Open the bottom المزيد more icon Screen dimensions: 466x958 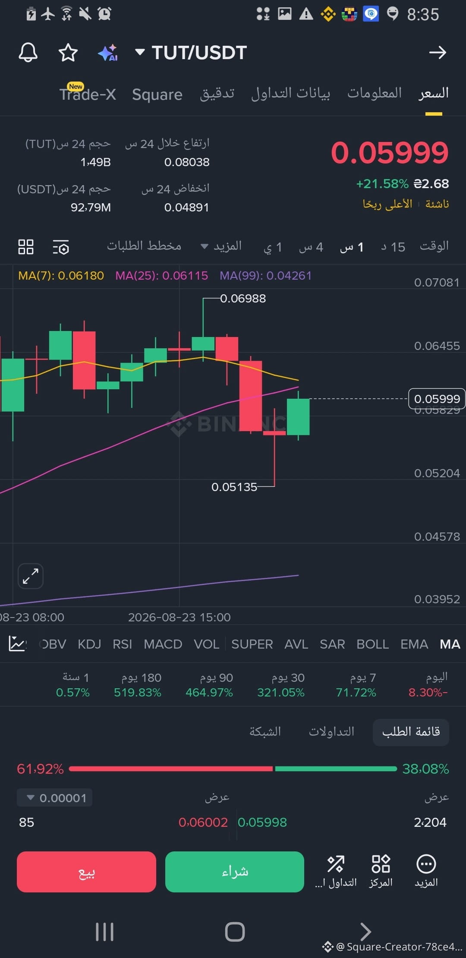tap(426, 871)
